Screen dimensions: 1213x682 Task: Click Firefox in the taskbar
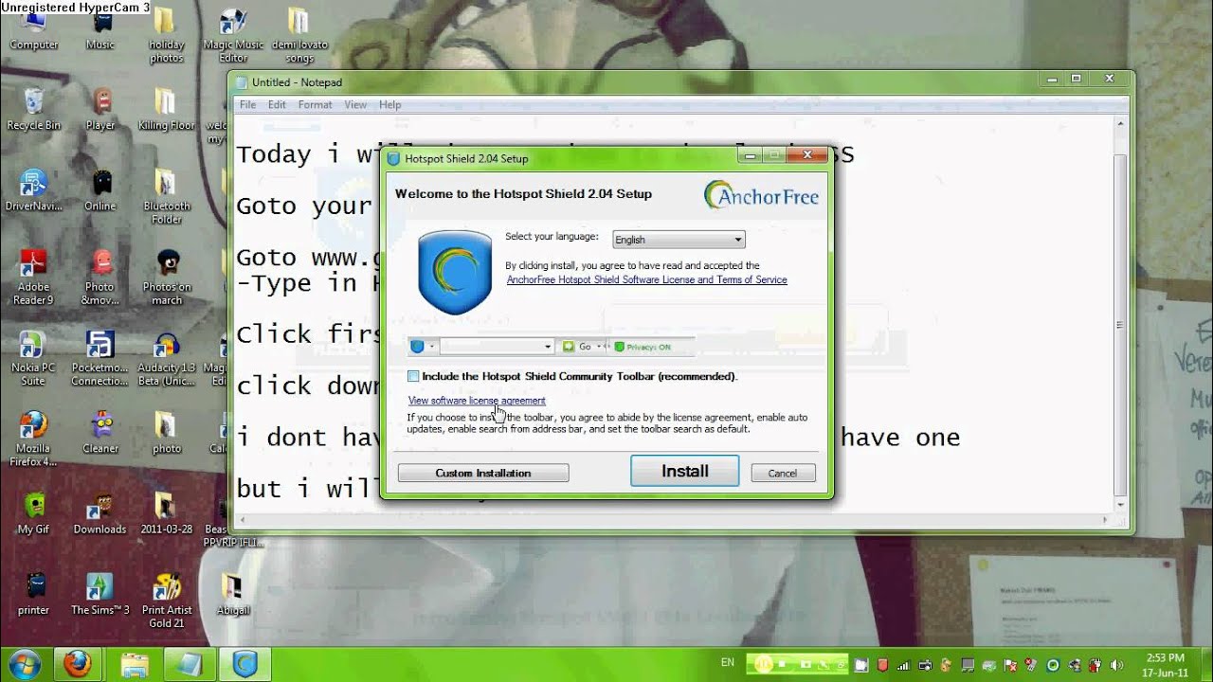coord(78,664)
